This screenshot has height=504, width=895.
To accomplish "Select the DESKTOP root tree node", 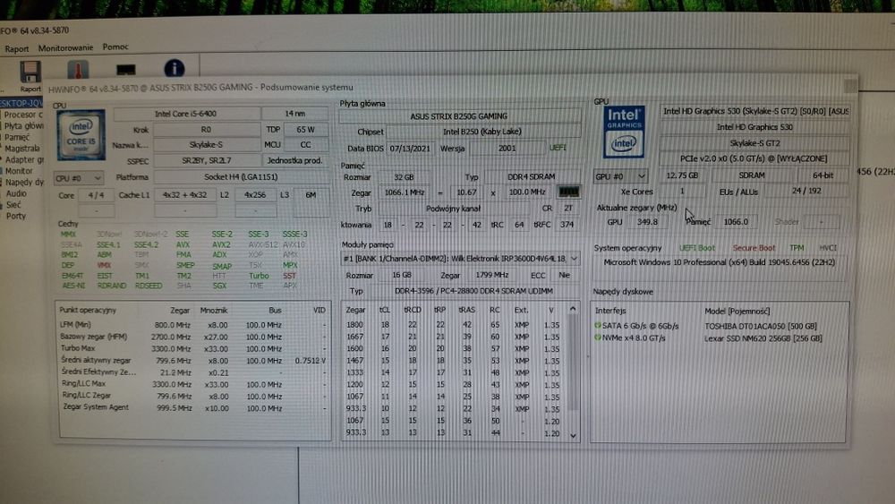I will [21, 103].
